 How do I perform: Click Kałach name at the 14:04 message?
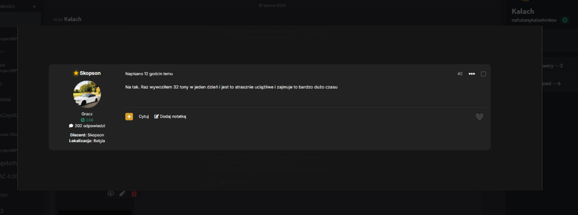tap(73, 19)
